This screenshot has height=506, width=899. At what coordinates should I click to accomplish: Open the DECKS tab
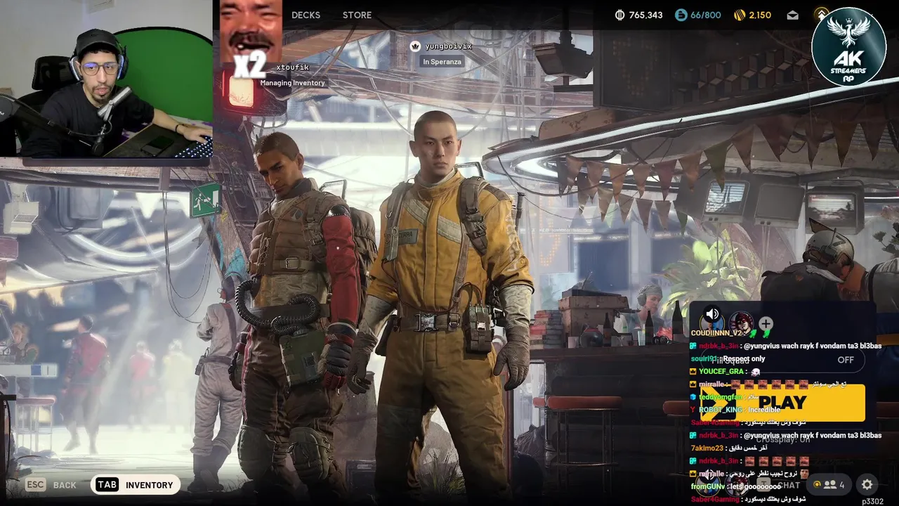click(306, 15)
